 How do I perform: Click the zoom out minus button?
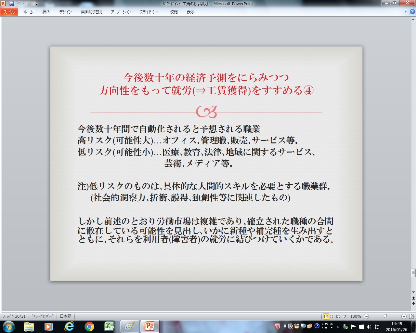[366, 316]
